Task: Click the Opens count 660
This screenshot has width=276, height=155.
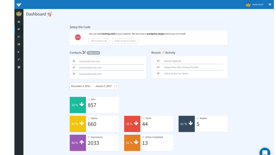Action: pos(92,124)
